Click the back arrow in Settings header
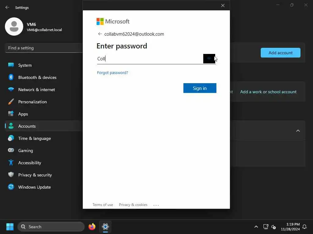The height and width of the screenshot is (234, 313). click(x=7, y=7)
